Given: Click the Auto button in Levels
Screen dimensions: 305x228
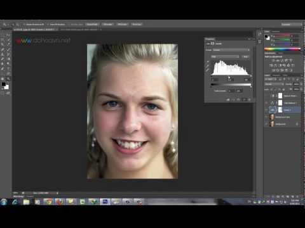Looking at the screenshot, I should pos(245,56).
